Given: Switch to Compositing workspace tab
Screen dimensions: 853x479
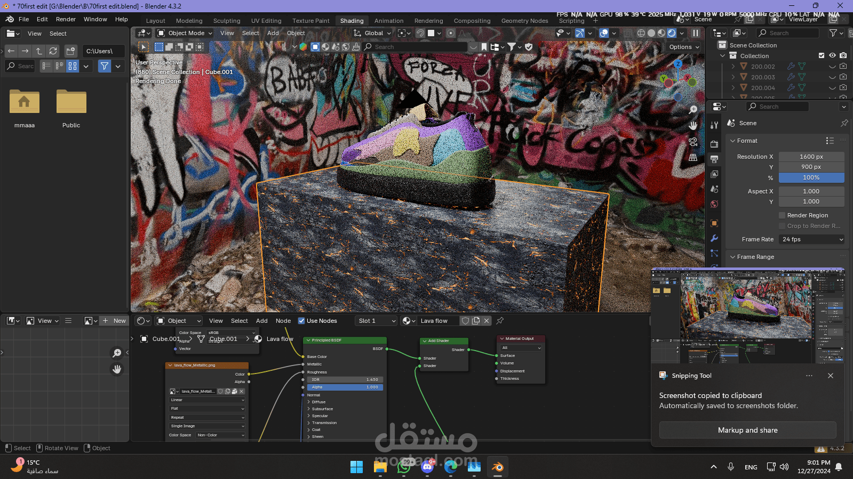Looking at the screenshot, I should coord(472,21).
